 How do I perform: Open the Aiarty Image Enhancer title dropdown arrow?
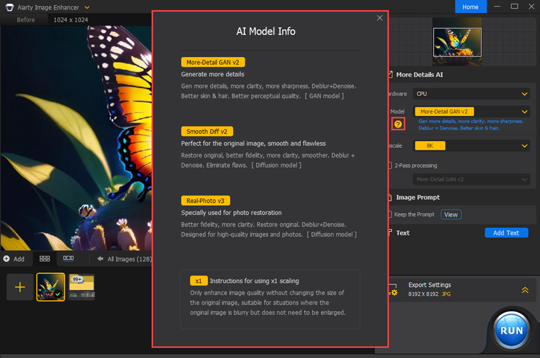pos(87,7)
